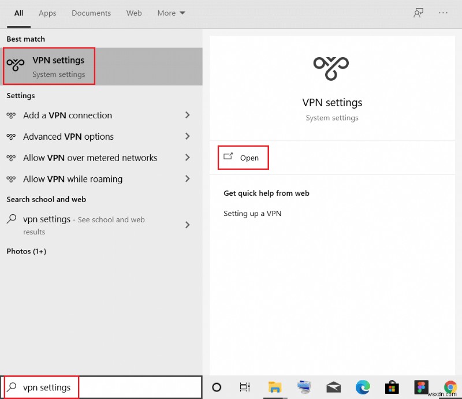Viewport: 462px width, 399px height.
Task: Expand the vpn settings web results chevron
Action: coord(187,225)
